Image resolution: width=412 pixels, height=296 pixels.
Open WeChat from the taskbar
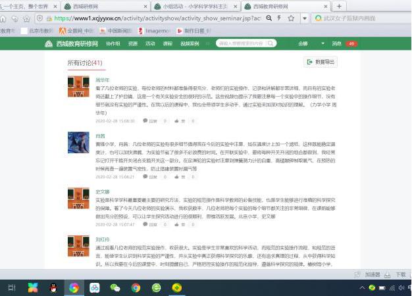tap(115, 288)
